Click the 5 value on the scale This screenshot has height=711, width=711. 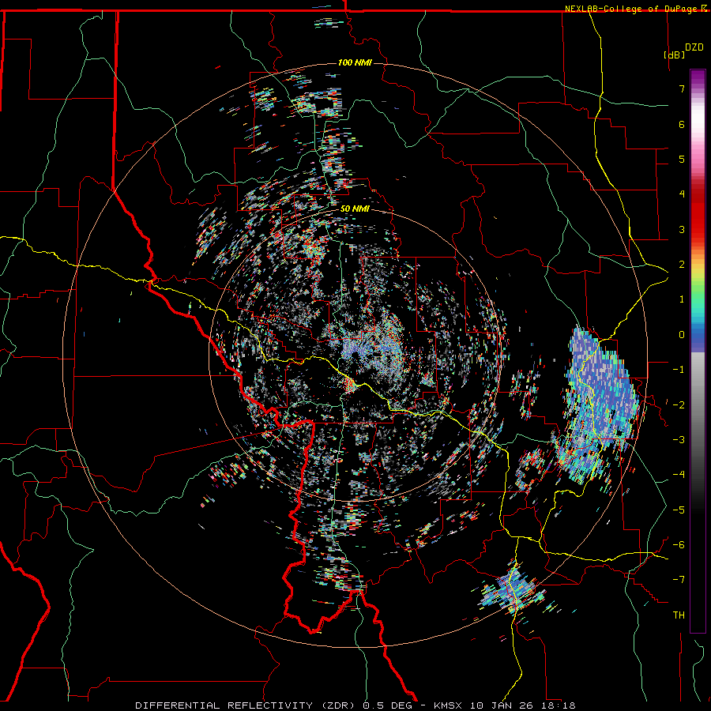(682, 159)
